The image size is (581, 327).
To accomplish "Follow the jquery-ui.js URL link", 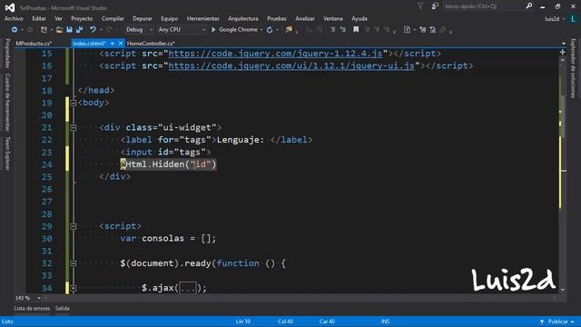I will [291, 65].
